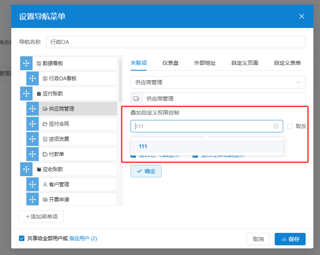Open 指定用户 (2) link
This screenshot has width=320, height=255.
(83, 238)
